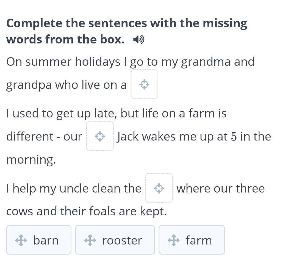Click the dashed blank box in the first sentence

144,84
